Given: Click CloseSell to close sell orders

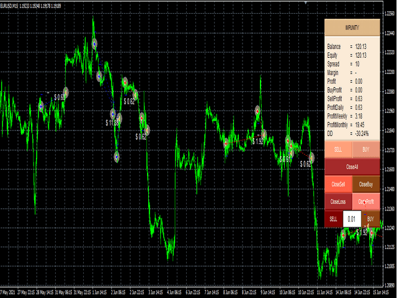Looking at the screenshot, I should [x=337, y=184].
